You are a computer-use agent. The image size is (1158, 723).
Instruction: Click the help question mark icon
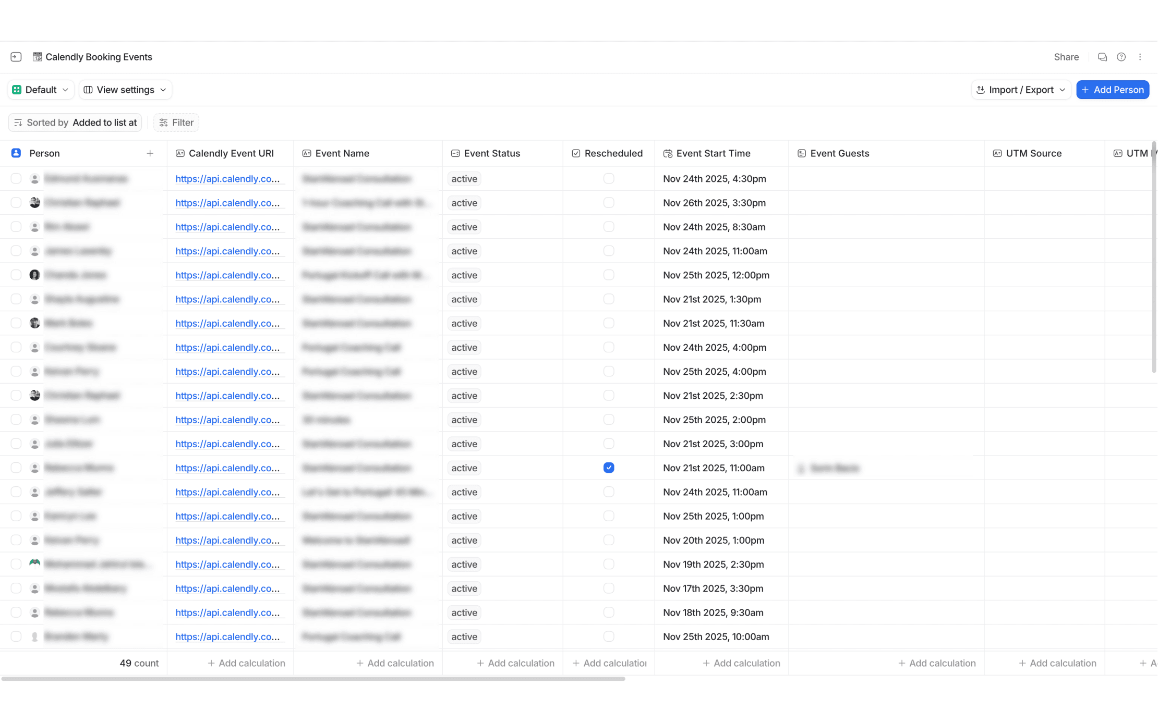click(1121, 57)
